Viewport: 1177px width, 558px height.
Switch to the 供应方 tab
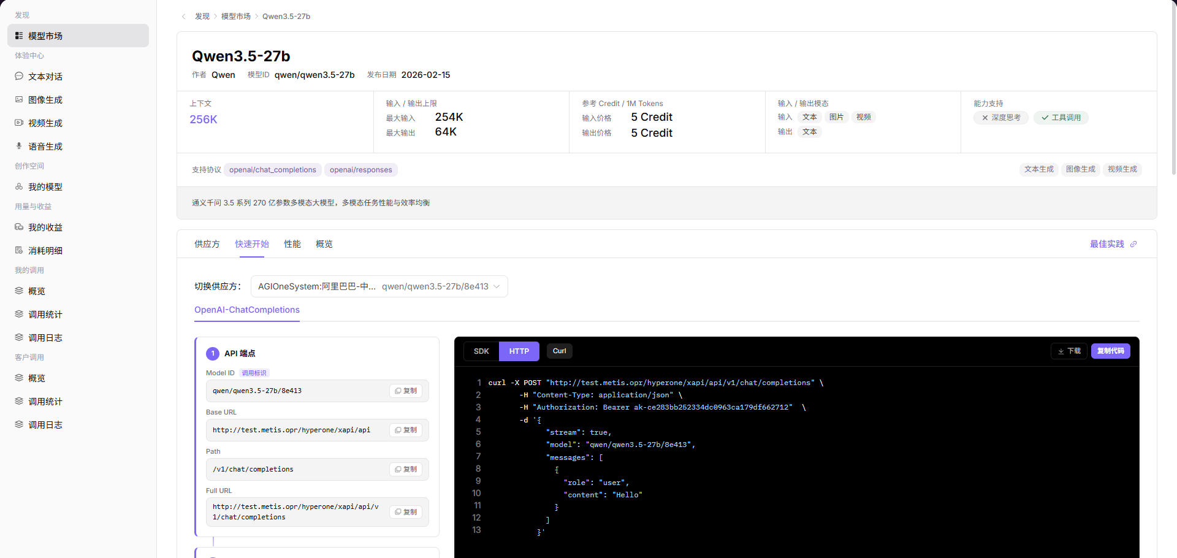click(x=207, y=244)
